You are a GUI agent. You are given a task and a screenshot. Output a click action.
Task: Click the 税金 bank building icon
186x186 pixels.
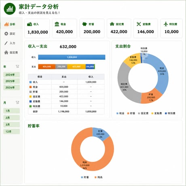click(57, 24)
